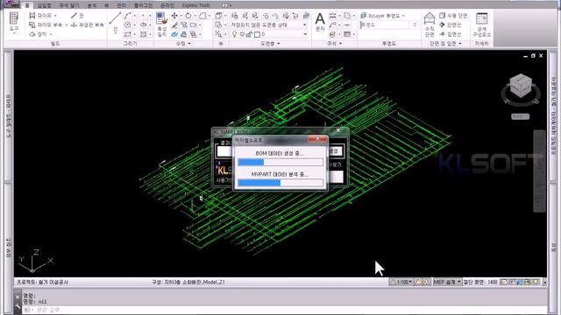This screenshot has height=315, width=561.
Task: Open the 도구 tools palette button
Action: click(14, 23)
